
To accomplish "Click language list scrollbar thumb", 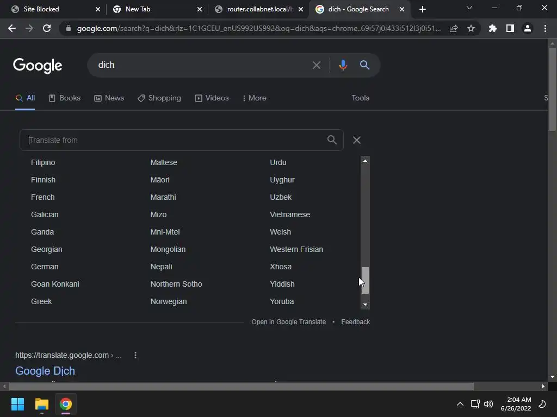I will 365,280.
